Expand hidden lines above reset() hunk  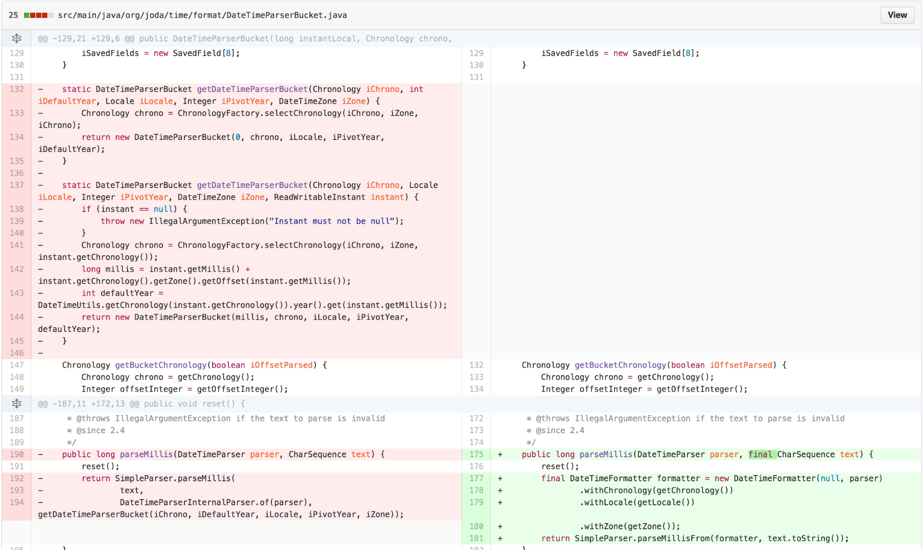[x=17, y=404]
